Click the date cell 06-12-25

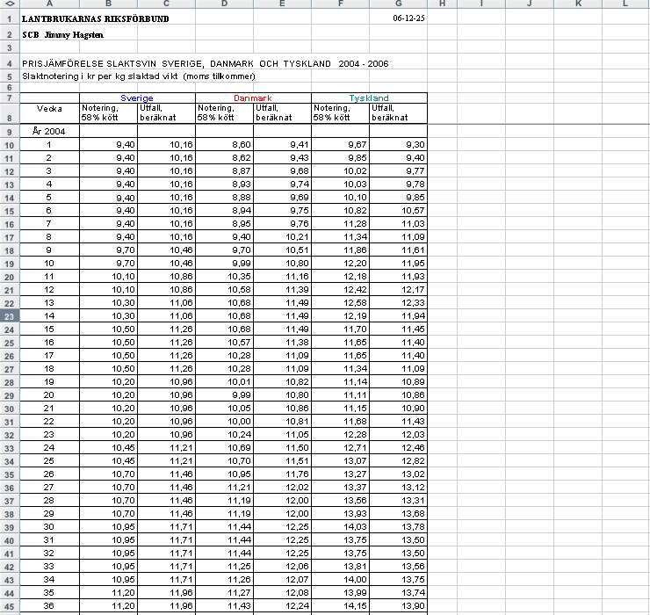coord(408,18)
